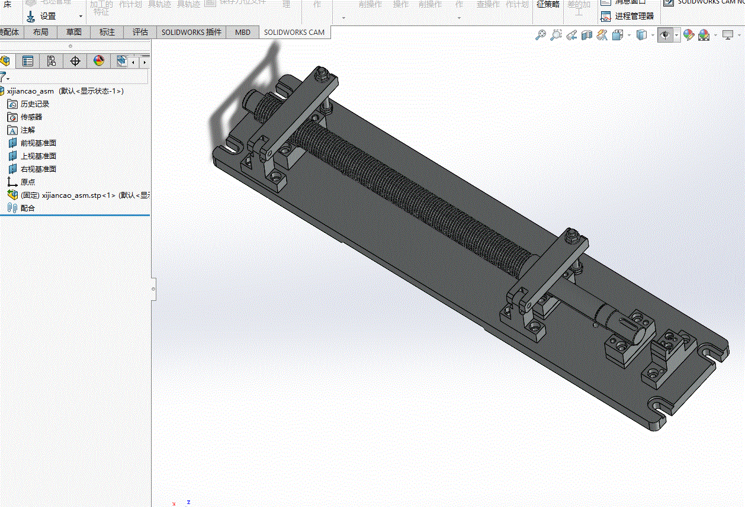Select the SOLIDWORKS CAM ribbon tab

tap(294, 32)
